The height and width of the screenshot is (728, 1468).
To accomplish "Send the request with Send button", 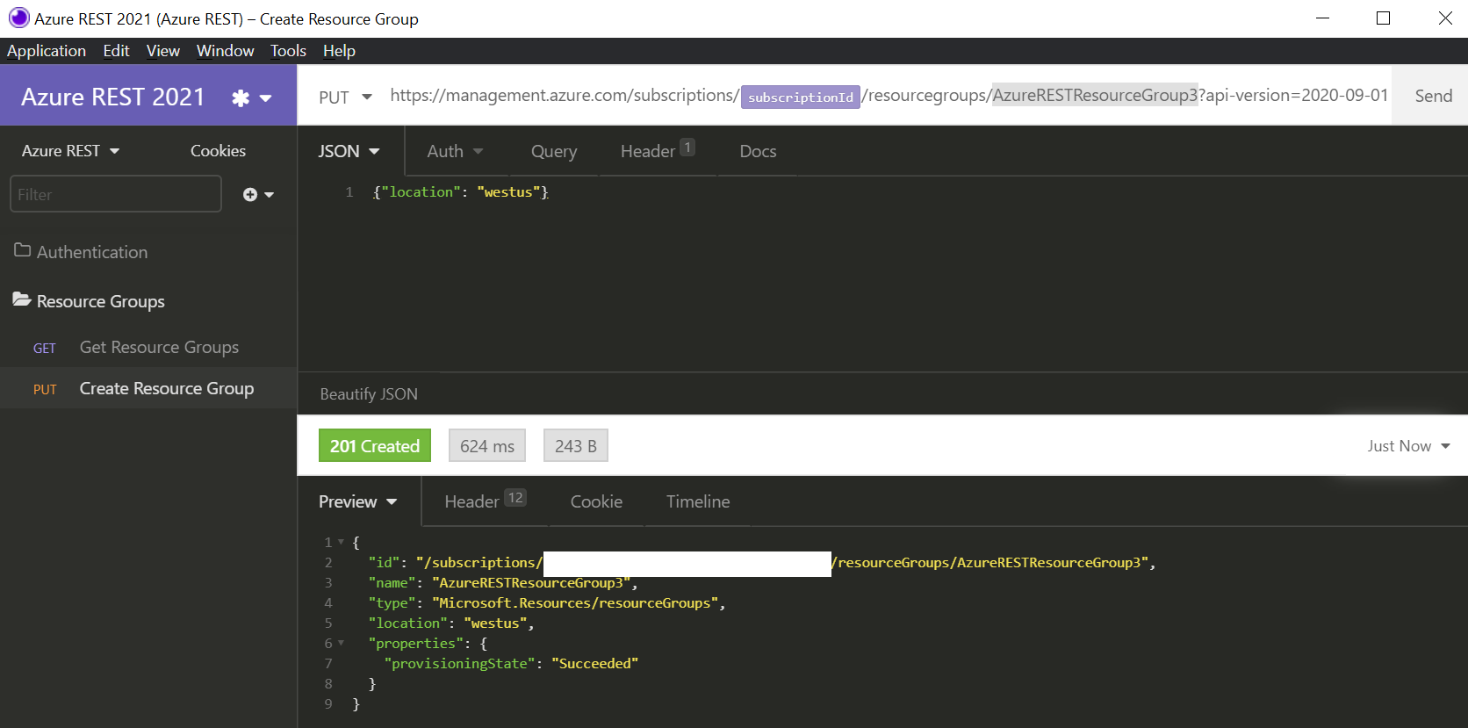I will click(x=1433, y=96).
